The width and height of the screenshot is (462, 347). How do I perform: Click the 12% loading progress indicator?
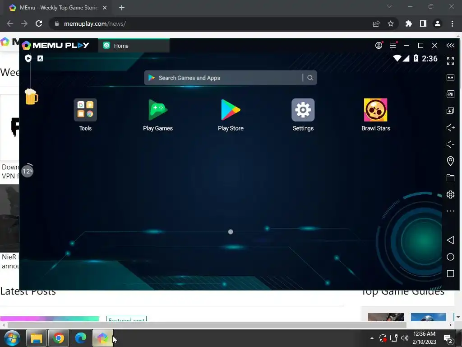28,171
